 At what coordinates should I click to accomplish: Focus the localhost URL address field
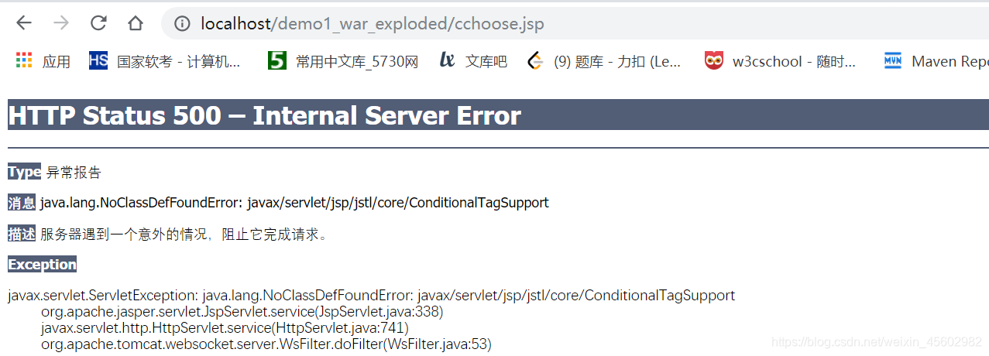click(575, 24)
